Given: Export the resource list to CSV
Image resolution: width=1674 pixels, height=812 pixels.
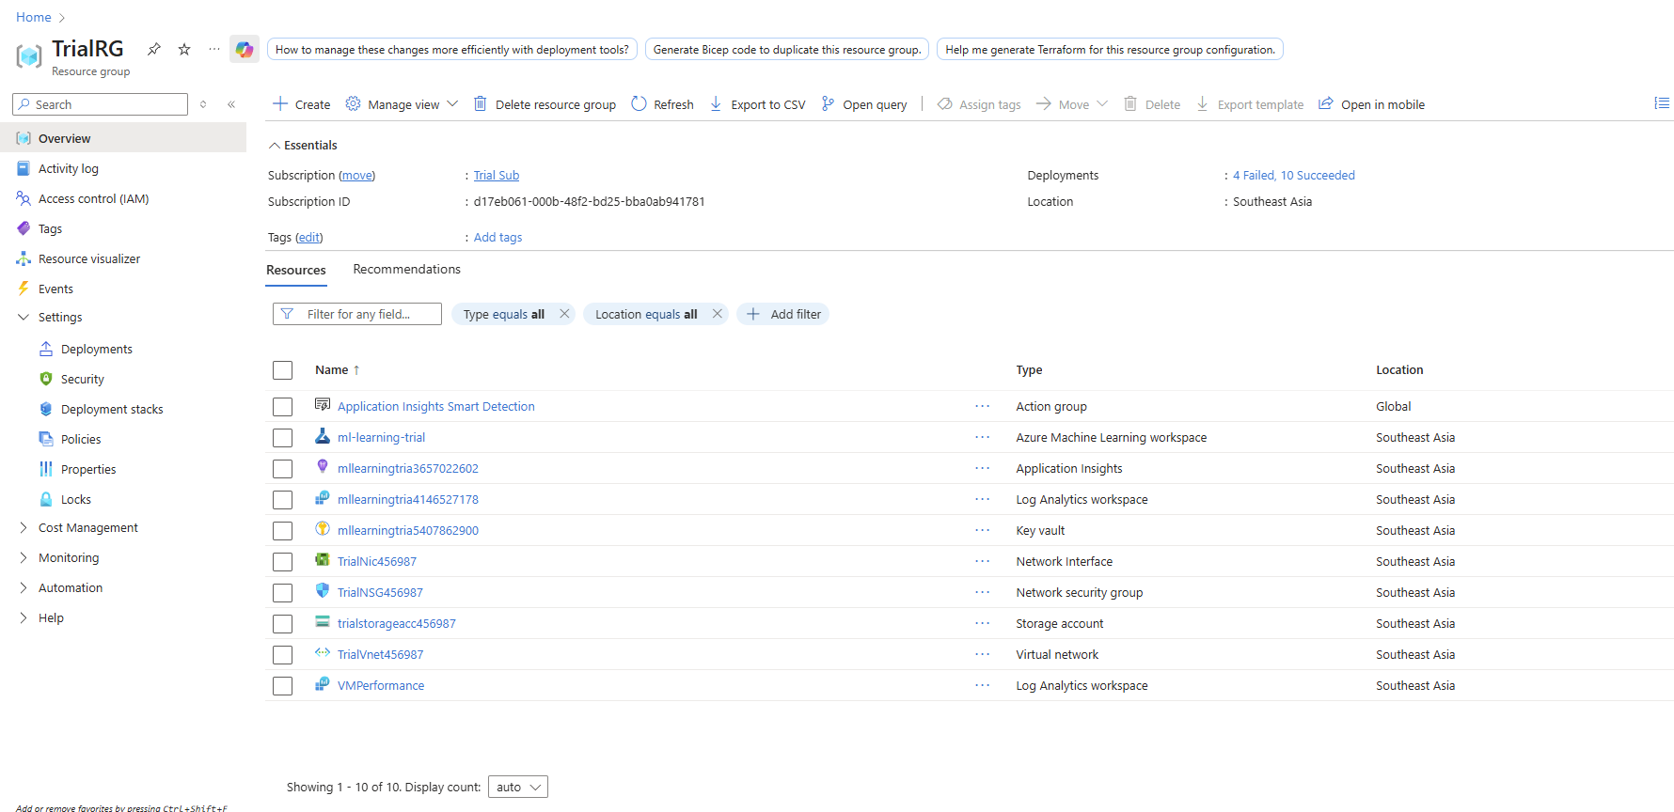Looking at the screenshot, I should 758,104.
